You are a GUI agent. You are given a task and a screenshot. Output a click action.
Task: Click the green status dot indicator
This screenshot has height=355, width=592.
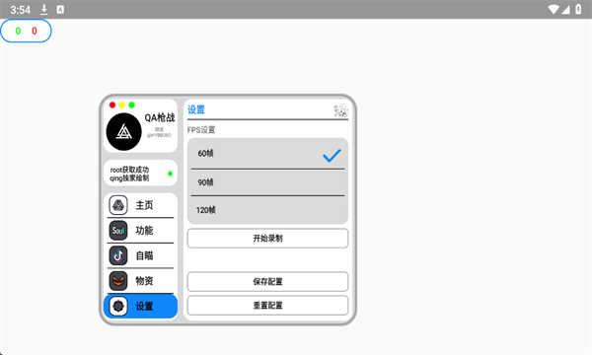[170, 174]
